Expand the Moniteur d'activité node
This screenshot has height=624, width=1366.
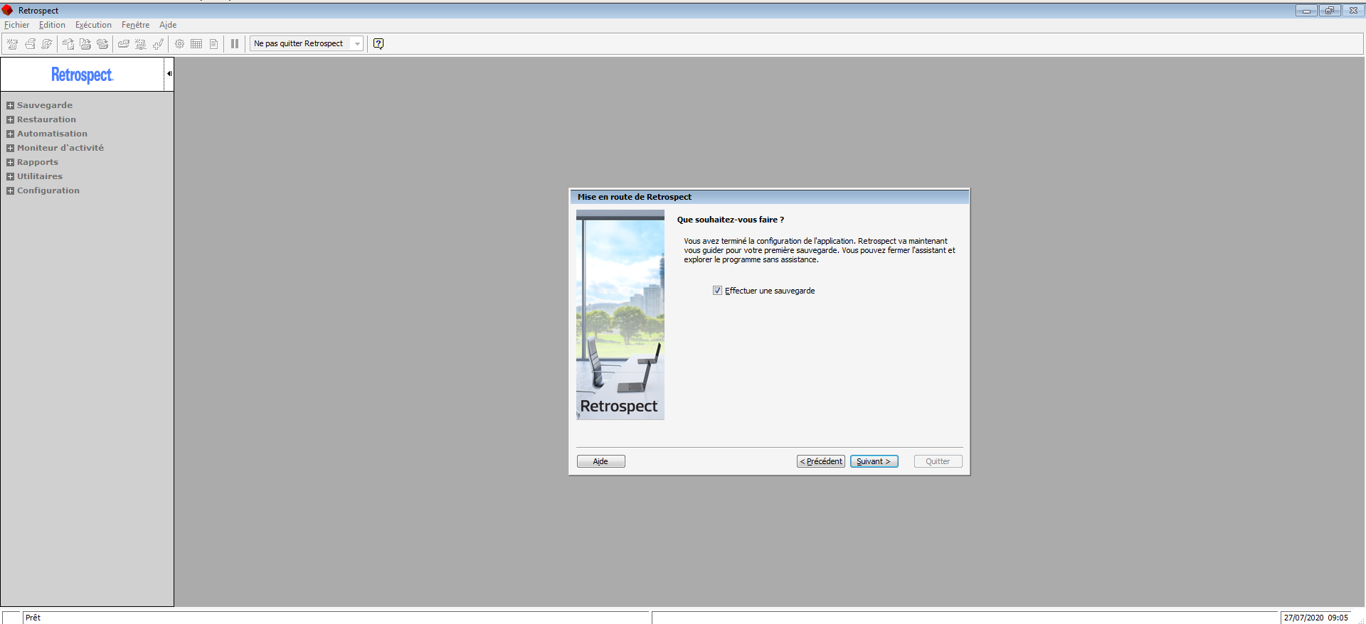(10, 149)
